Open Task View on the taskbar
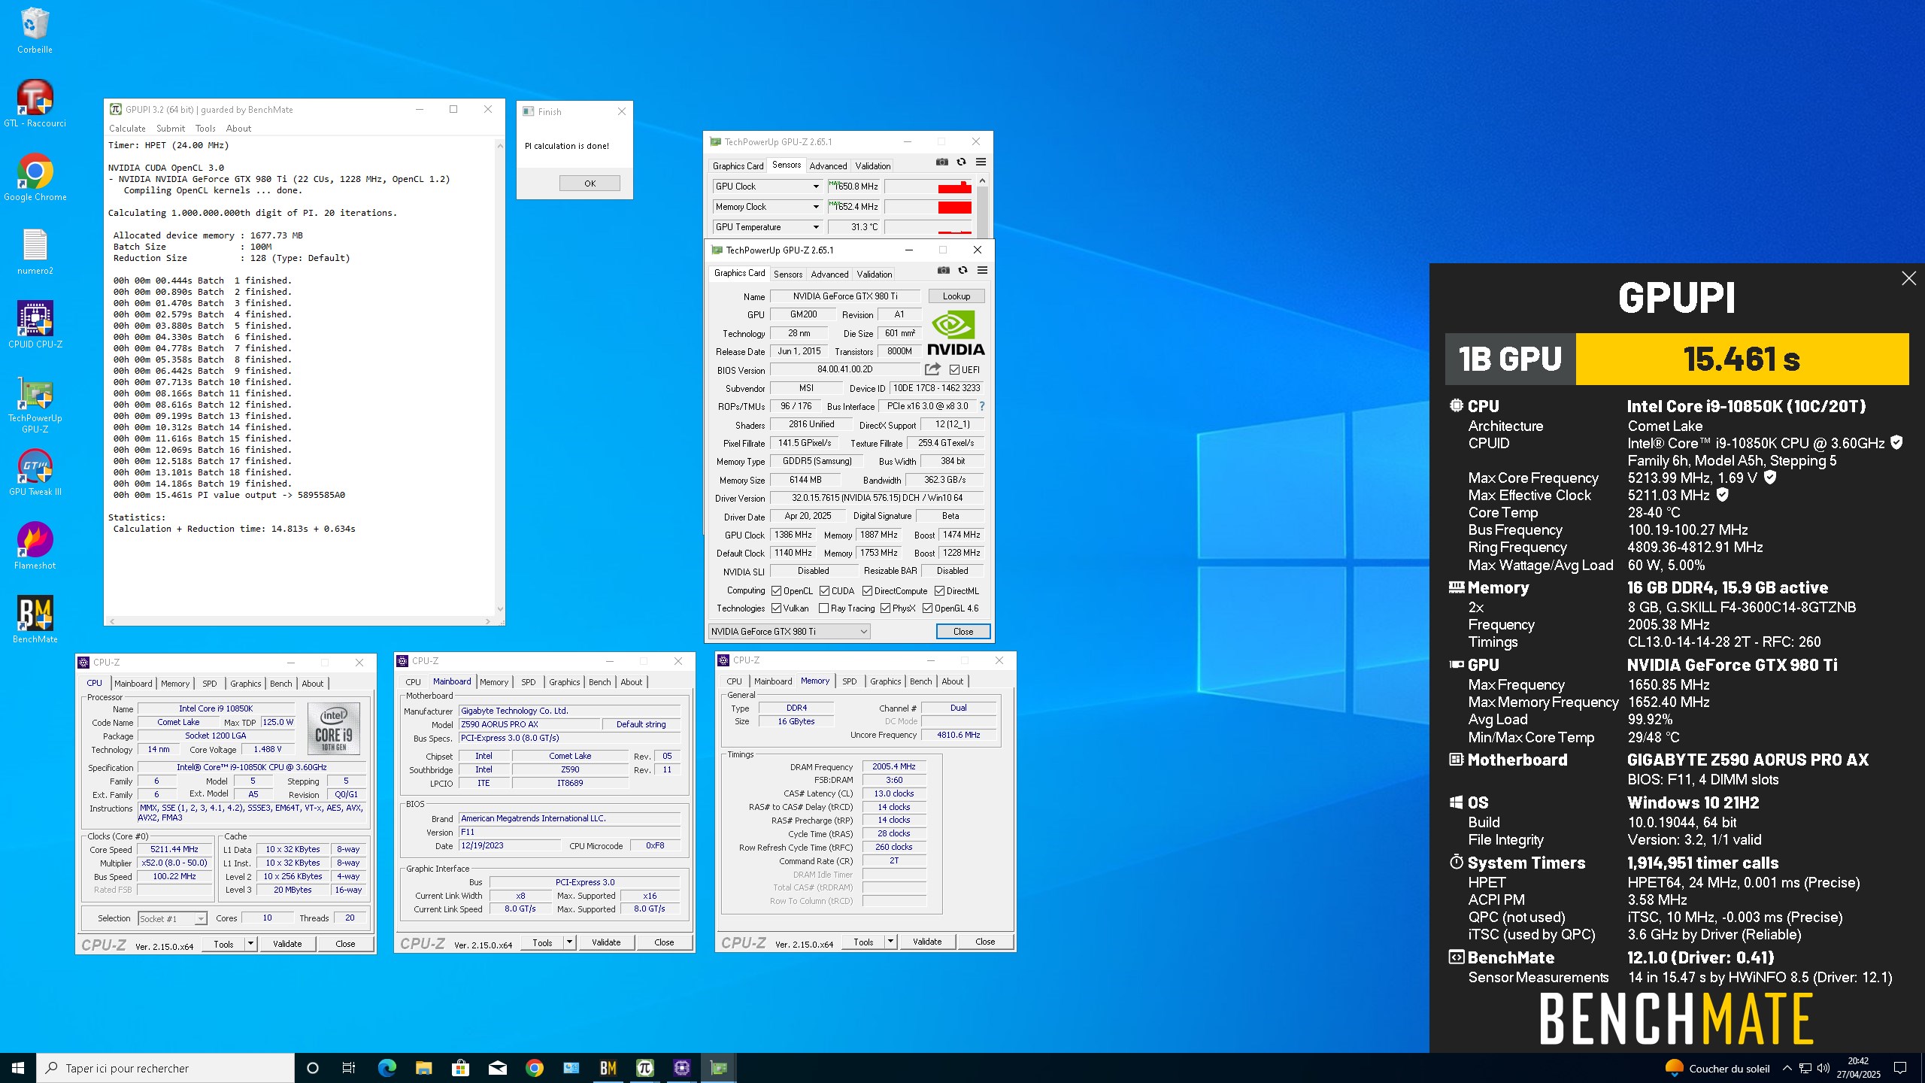 [x=349, y=1068]
